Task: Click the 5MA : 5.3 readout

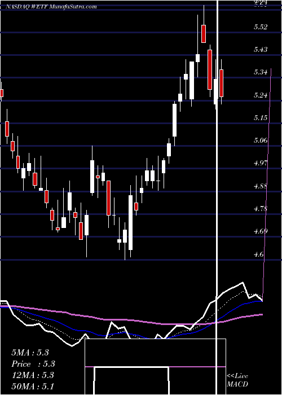Action: tap(30, 353)
